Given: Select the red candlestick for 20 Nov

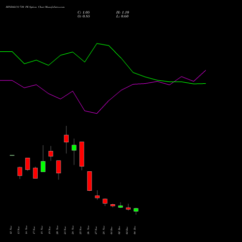Looking at the screenshot, I should [x=59, y=167].
